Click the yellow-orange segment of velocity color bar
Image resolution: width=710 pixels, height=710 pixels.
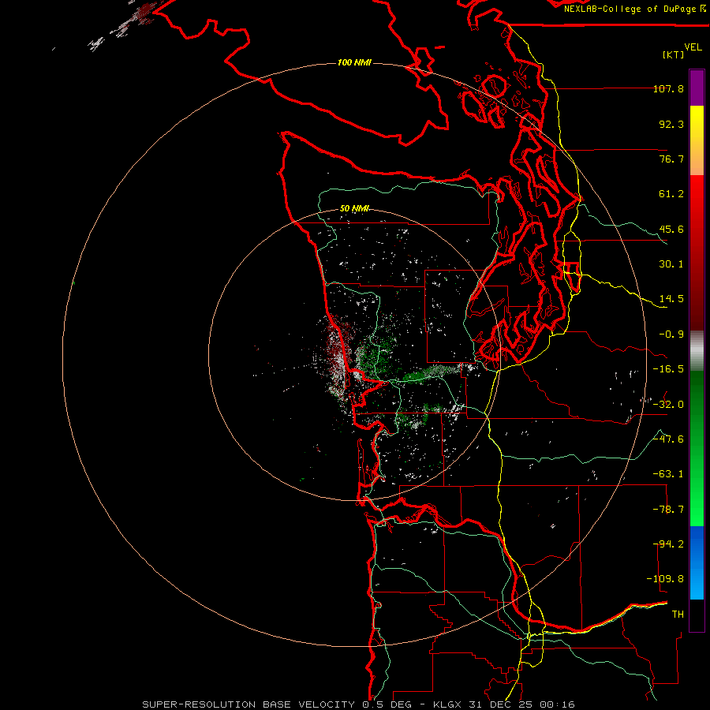coord(697,140)
